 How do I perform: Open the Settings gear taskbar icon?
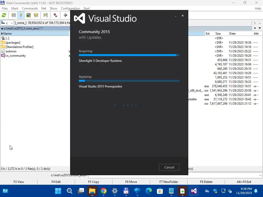pos(115,191)
